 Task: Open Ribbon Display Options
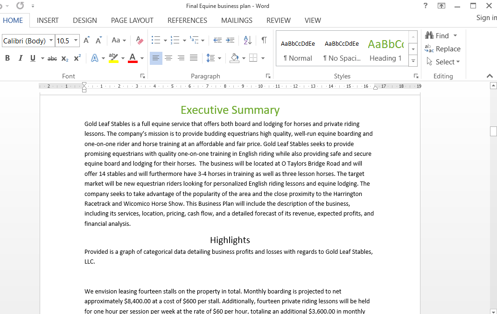pos(441,6)
